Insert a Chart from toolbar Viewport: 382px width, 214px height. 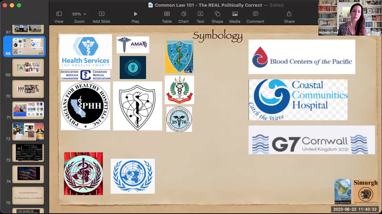tap(184, 14)
